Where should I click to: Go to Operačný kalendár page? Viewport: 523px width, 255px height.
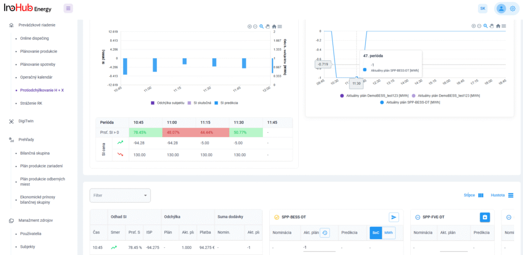tap(36, 77)
